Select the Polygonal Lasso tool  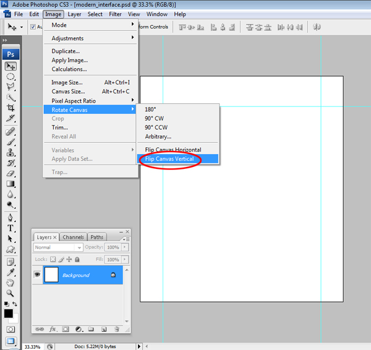coord(11,87)
